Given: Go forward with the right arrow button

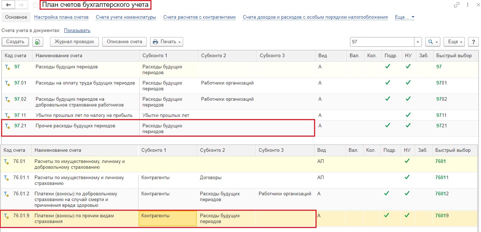Looking at the screenshot, I should 21,5.
